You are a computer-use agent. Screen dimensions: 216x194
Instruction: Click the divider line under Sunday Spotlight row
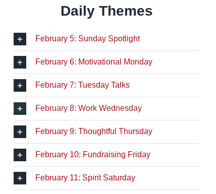click(106, 50)
